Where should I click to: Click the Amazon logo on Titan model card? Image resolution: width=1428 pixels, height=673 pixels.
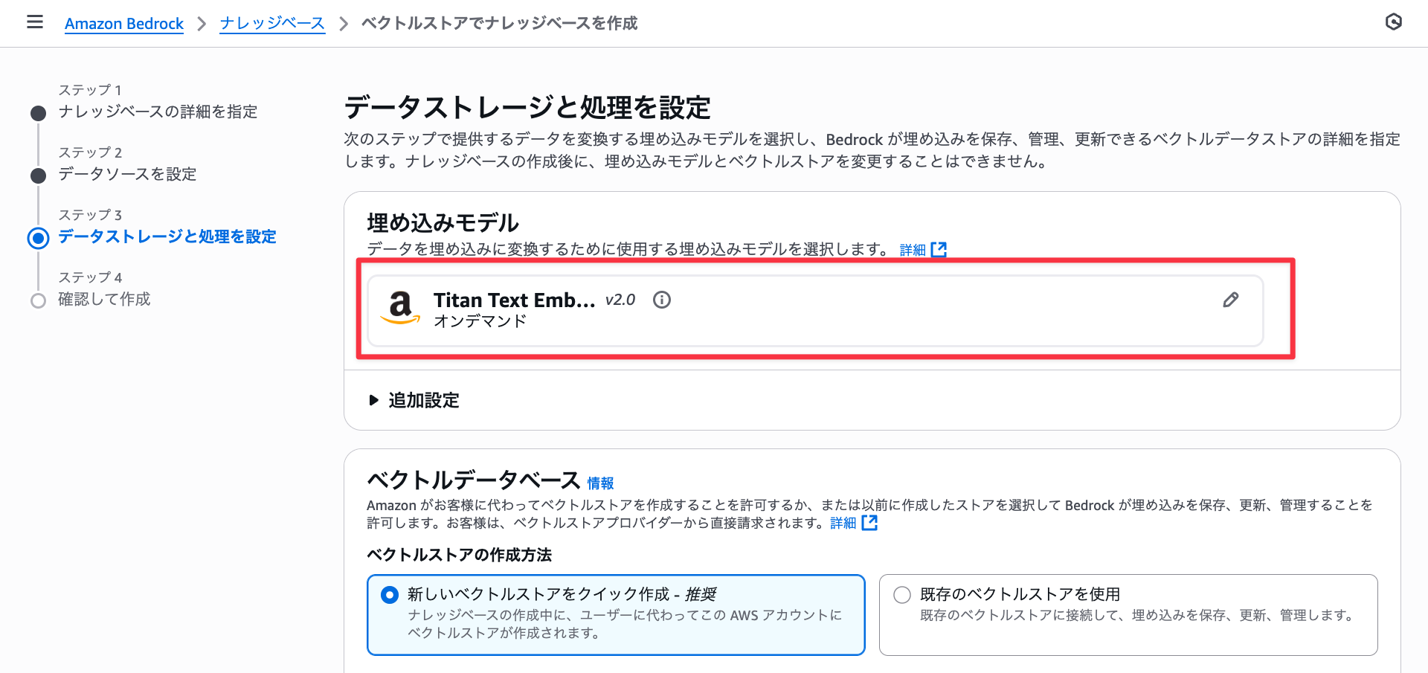400,307
